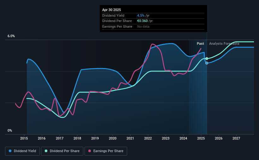Select the 2024 axis label
This screenshot has height=160, width=259.
pyautogui.click(x=183, y=138)
